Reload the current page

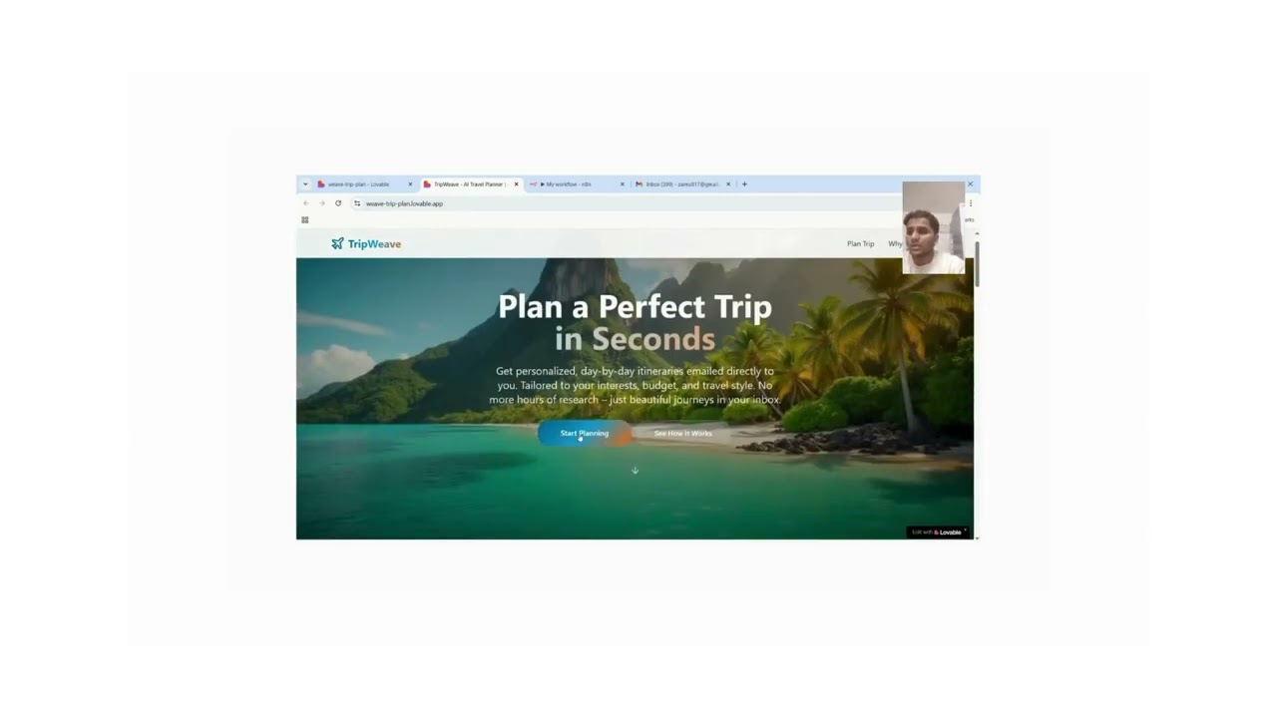click(x=338, y=203)
